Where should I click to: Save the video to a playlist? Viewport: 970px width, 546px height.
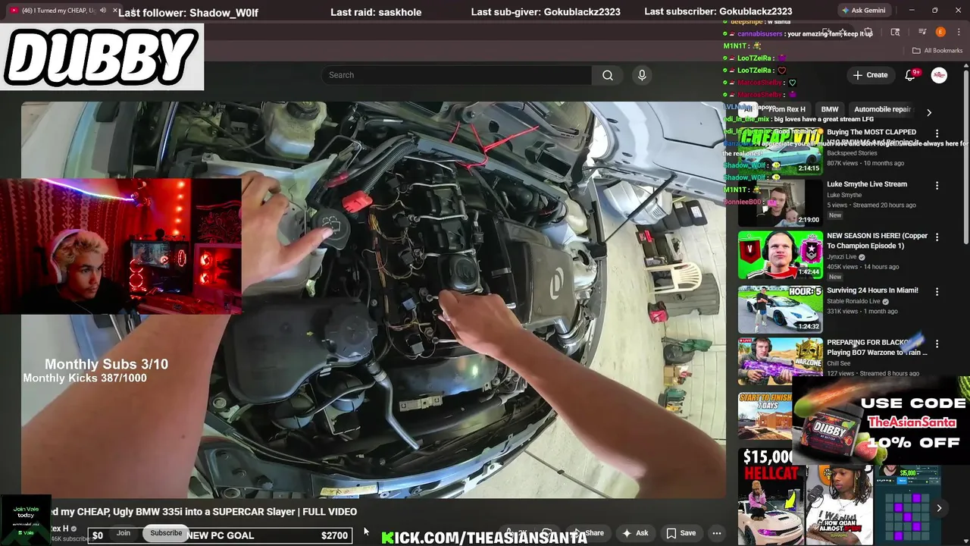point(681,533)
